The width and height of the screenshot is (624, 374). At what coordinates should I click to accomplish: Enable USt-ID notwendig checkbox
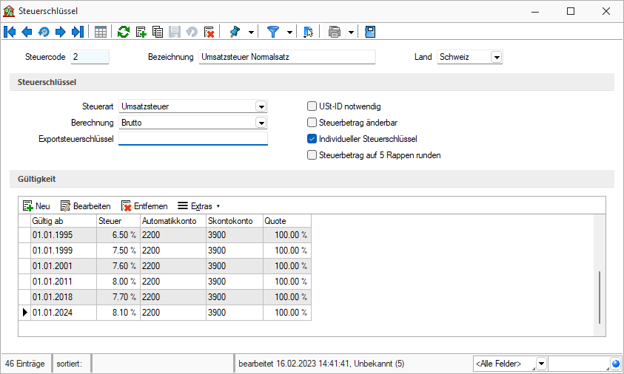coord(312,106)
